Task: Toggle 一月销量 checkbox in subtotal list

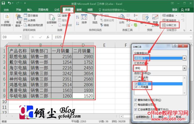Action: [x=136, y=84]
